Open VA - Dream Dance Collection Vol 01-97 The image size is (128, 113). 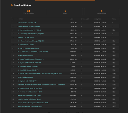tap(40, 74)
